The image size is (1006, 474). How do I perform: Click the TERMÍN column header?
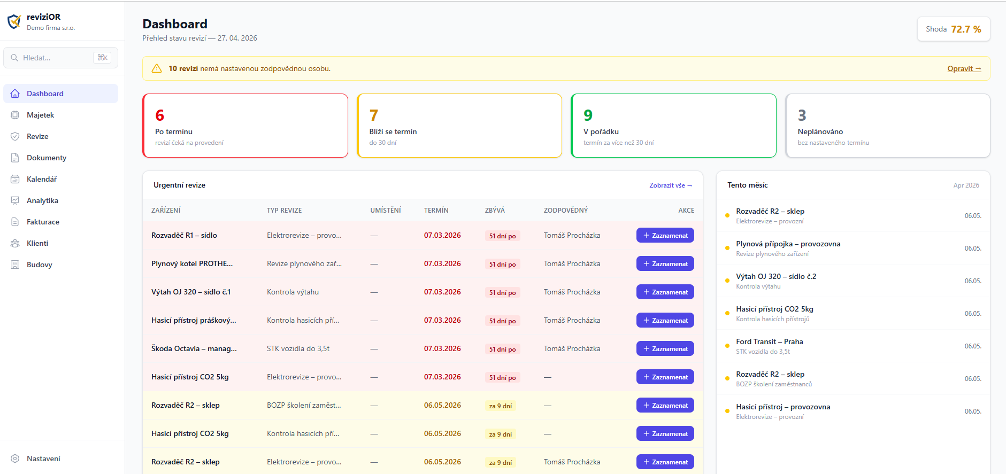pos(436,211)
